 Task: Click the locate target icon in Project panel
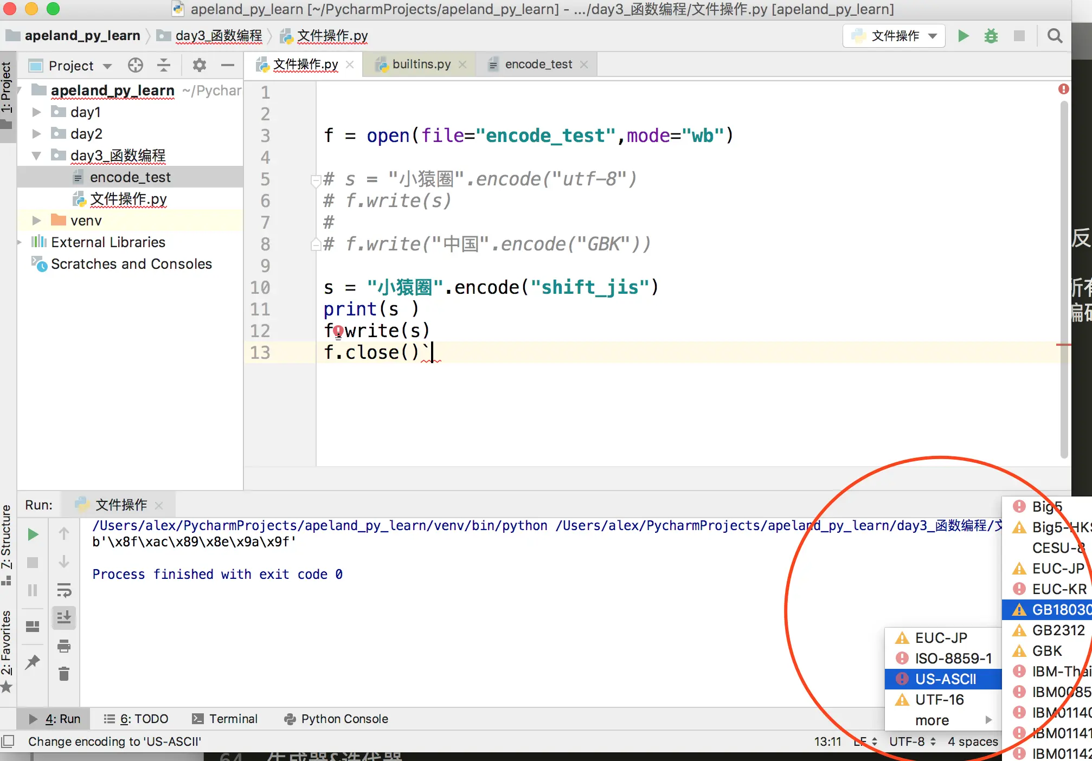[135, 66]
